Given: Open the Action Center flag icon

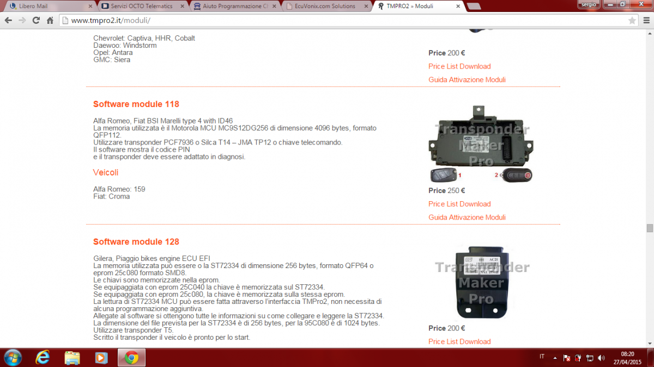Looking at the screenshot, I should tap(567, 358).
